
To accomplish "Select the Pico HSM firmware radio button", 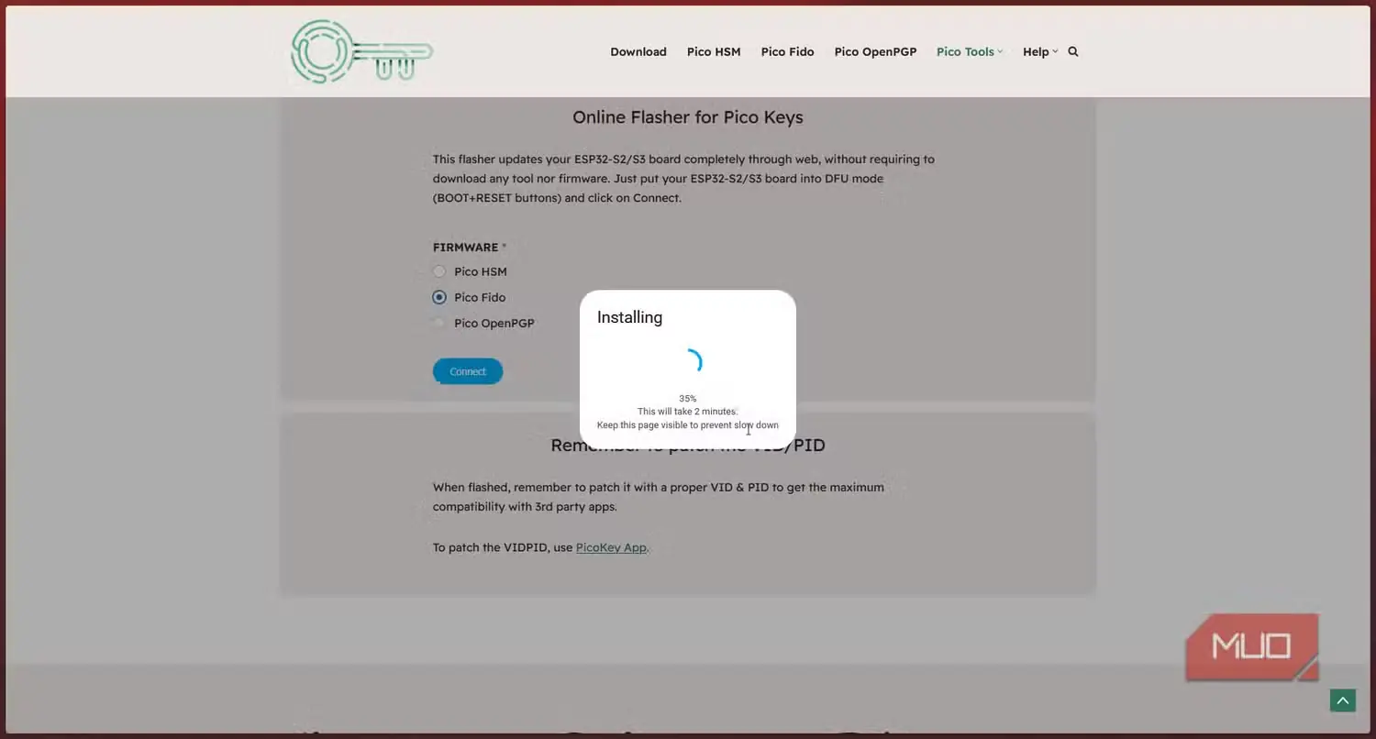I will pyautogui.click(x=439, y=271).
